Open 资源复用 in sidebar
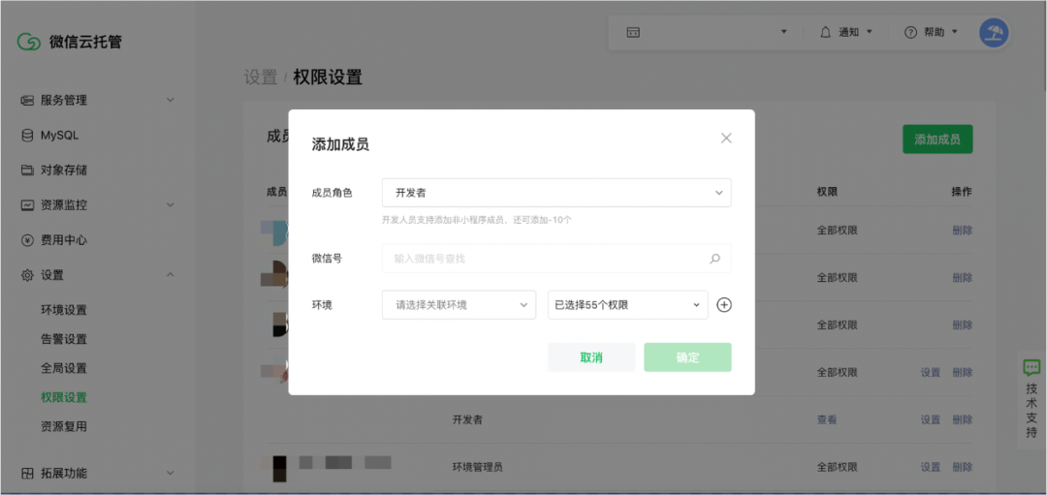Viewport: 1047px width, 495px height. 64,426
